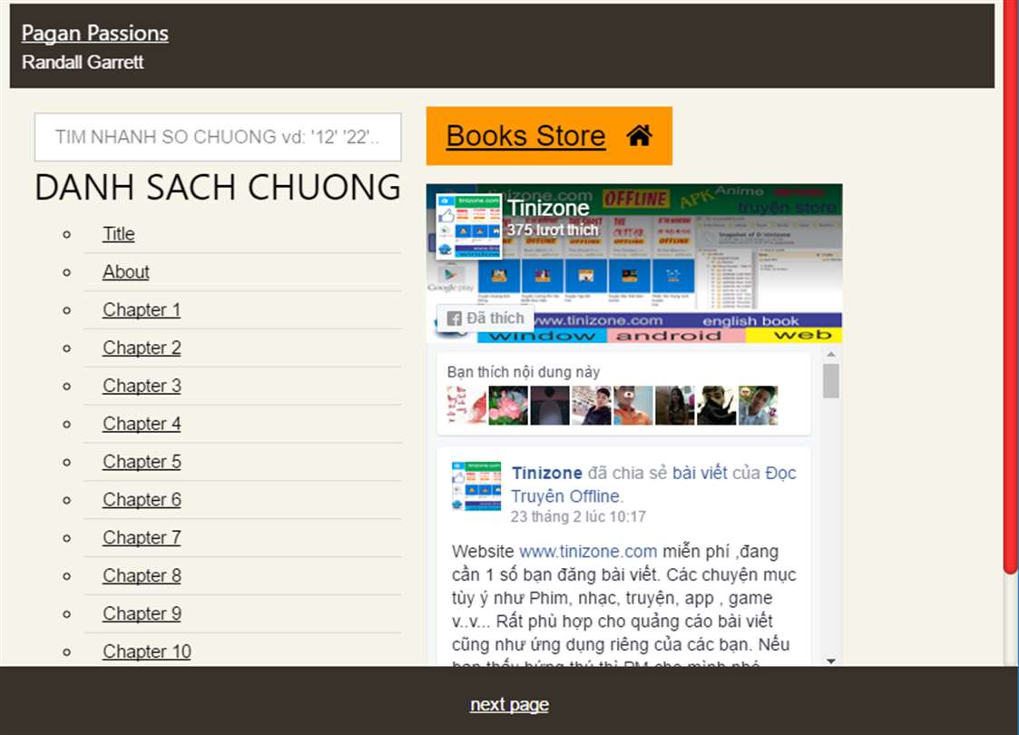
Task: Click the pink flower liker profile photo
Action: (x=507, y=406)
